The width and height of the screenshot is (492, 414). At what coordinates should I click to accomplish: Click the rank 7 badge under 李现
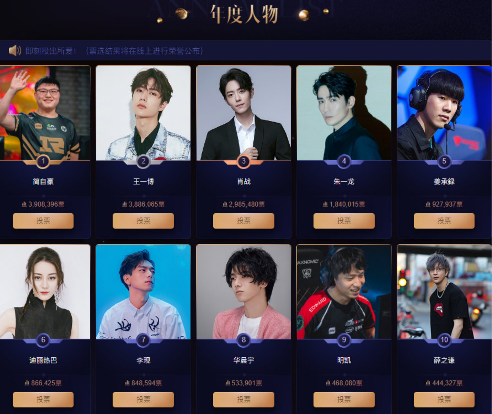point(143,340)
